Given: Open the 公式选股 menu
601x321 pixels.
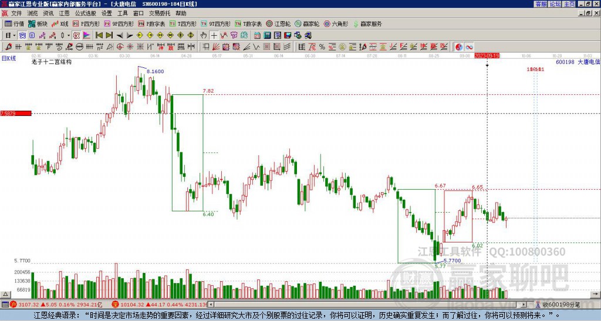Looking at the screenshot, I should (x=85, y=13).
